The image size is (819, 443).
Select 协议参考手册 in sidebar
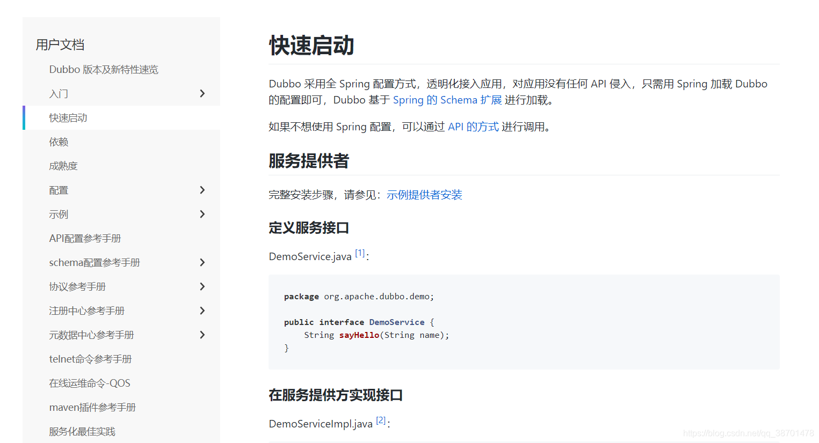tap(77, 287)
